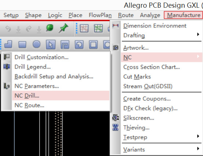Open Artwork dialog
Viewport: 203px width, 156px height.
click(x=162, y=48)
